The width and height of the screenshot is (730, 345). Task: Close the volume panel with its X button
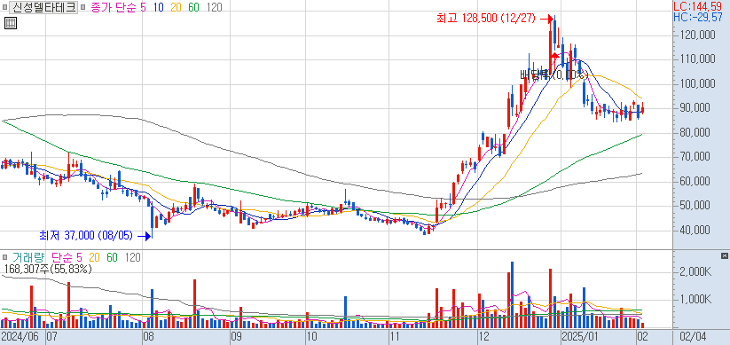coord(724,256)
